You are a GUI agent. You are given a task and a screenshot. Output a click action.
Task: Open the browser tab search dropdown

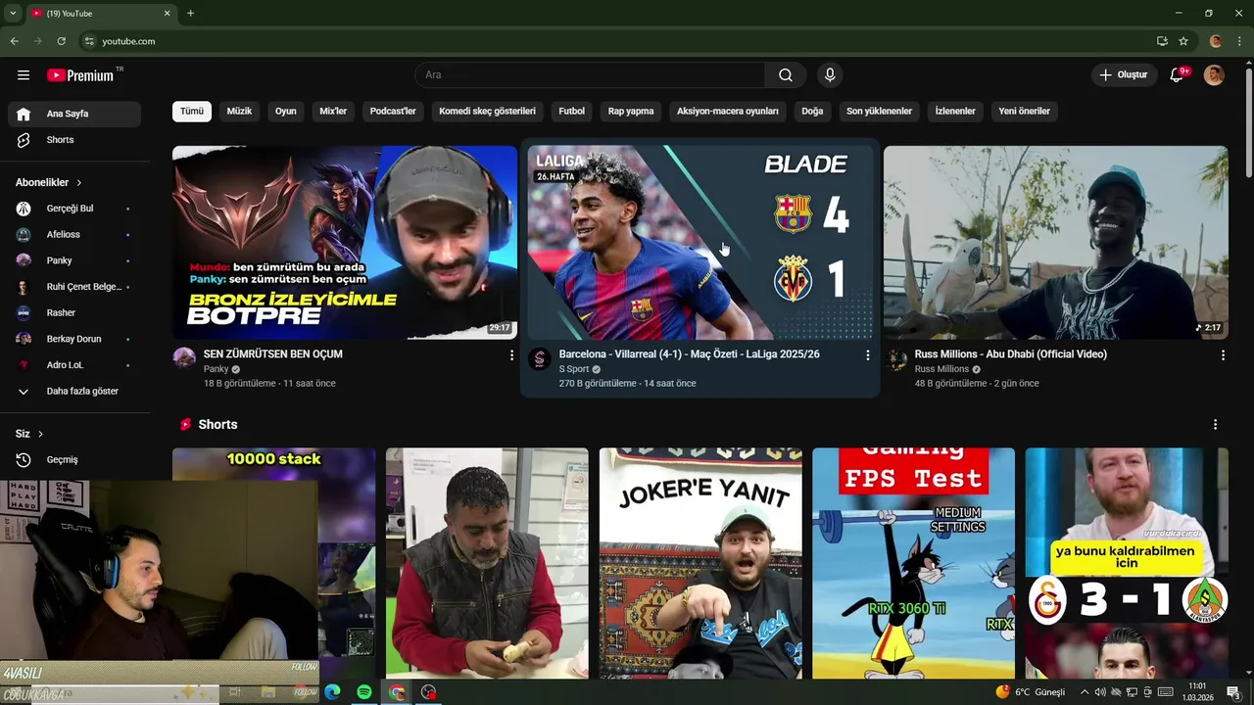tap(13, 14)
